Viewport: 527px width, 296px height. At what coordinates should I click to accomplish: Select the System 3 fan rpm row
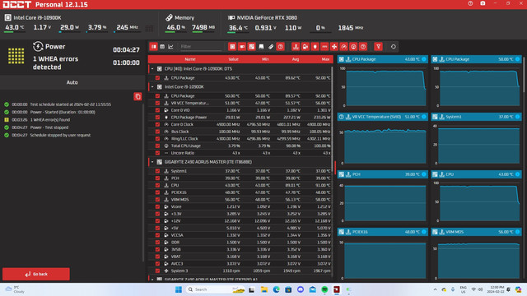click(x=240, y=271)
